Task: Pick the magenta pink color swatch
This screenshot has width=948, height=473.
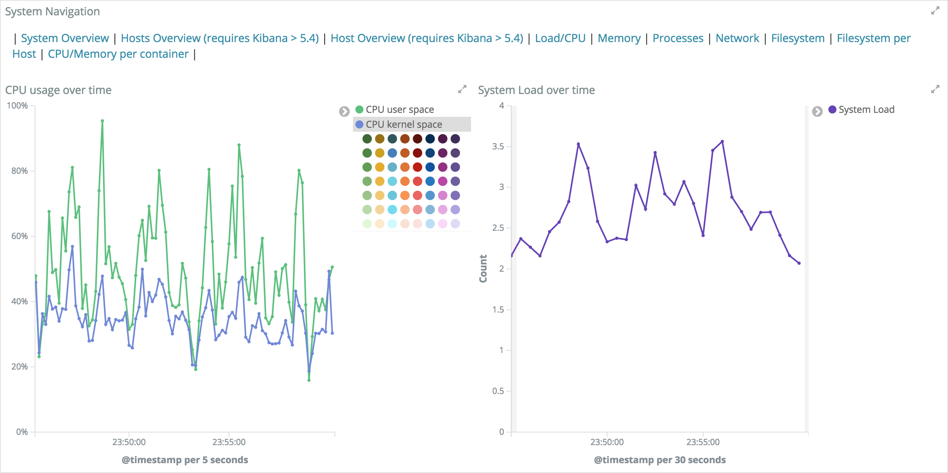Action: 443,181
